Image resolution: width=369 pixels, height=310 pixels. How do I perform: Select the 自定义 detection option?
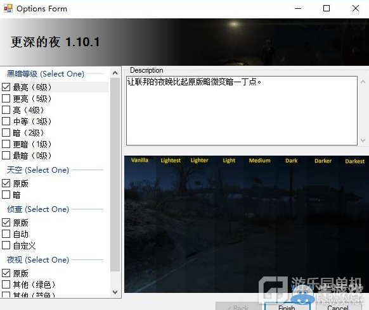click(x=6, y=245)
